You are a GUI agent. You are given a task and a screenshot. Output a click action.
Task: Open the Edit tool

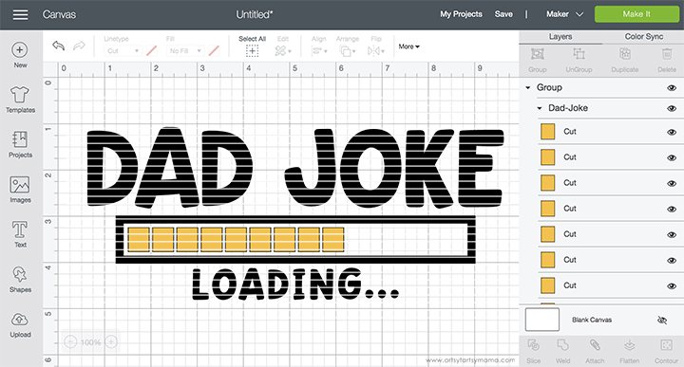point(283,46)
